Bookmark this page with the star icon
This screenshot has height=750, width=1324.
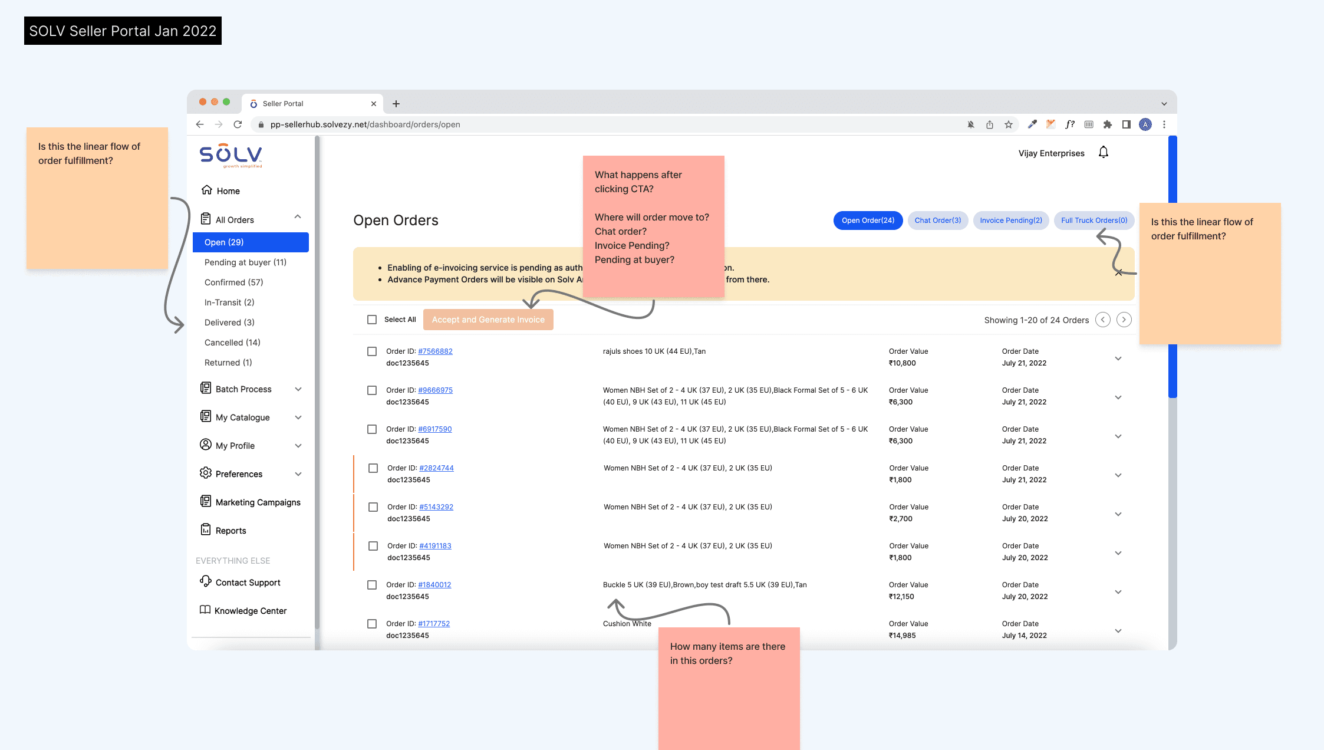(1009, 124)
